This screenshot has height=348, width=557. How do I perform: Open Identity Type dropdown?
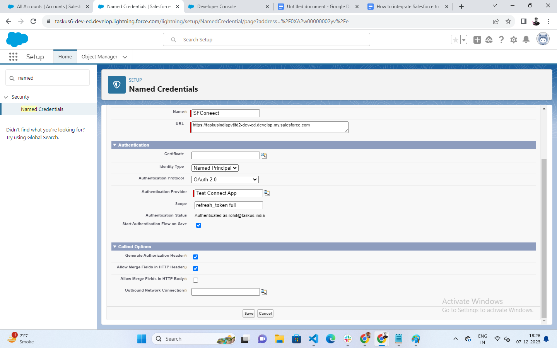pos(215,168)
